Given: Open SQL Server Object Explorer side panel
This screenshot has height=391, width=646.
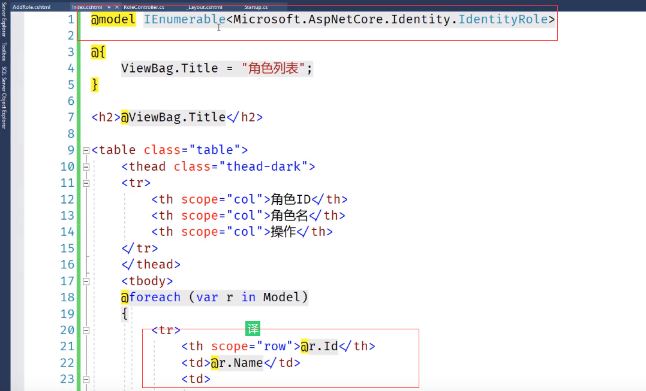Looking at the screenshot, I should point(4,98).
